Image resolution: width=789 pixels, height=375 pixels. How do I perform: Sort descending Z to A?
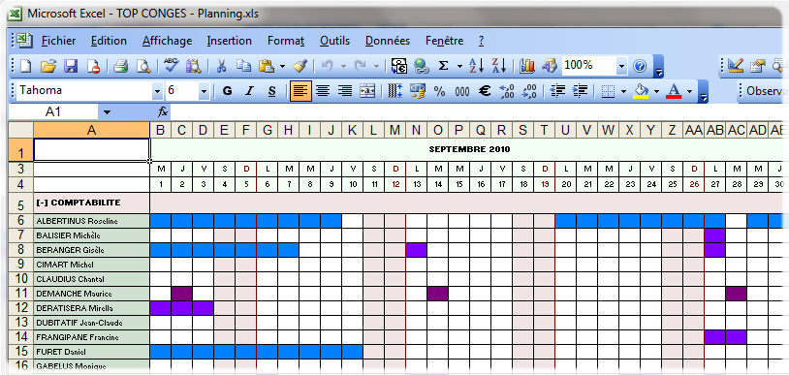tap(498, 66)
